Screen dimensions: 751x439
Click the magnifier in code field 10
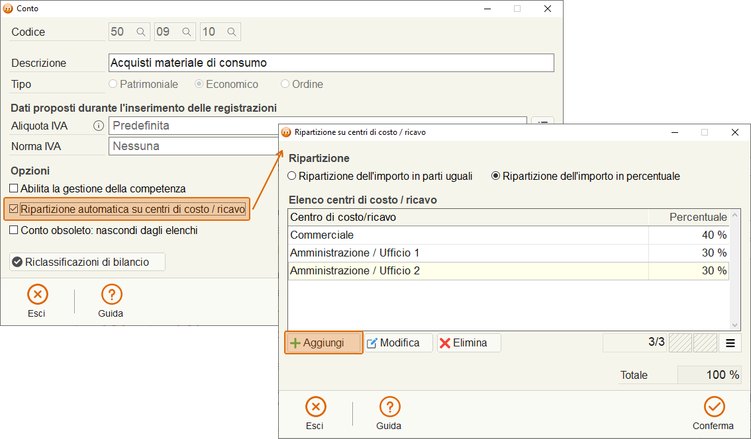coord(232,32)
